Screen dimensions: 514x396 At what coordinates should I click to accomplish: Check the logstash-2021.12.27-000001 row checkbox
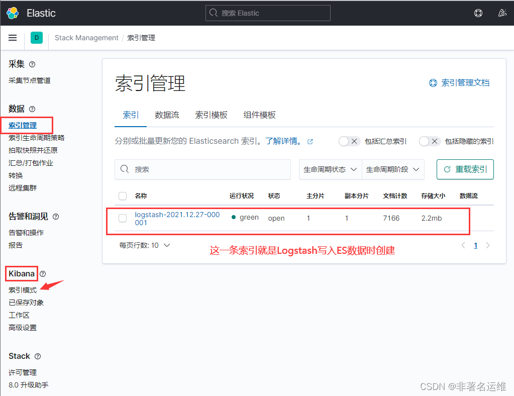point(123,218)
